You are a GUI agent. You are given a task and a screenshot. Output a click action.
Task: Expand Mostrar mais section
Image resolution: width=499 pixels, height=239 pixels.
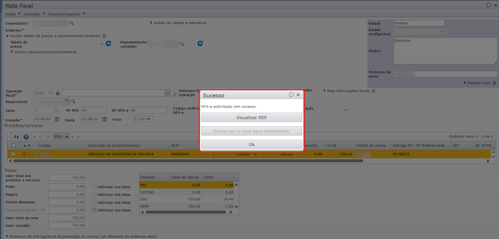point(465,83)
